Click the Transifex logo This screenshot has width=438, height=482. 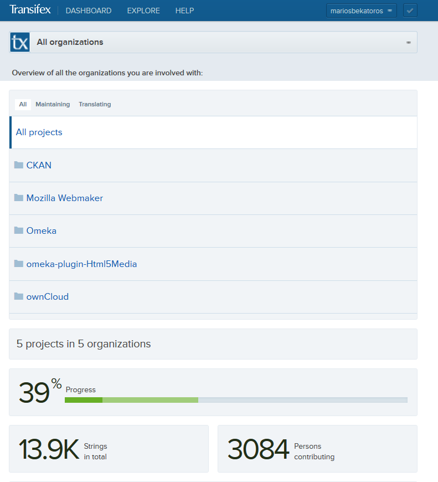(30, 9)
